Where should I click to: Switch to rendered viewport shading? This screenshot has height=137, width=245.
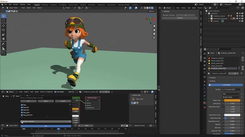pyautogui.click(x=152, y=8)
